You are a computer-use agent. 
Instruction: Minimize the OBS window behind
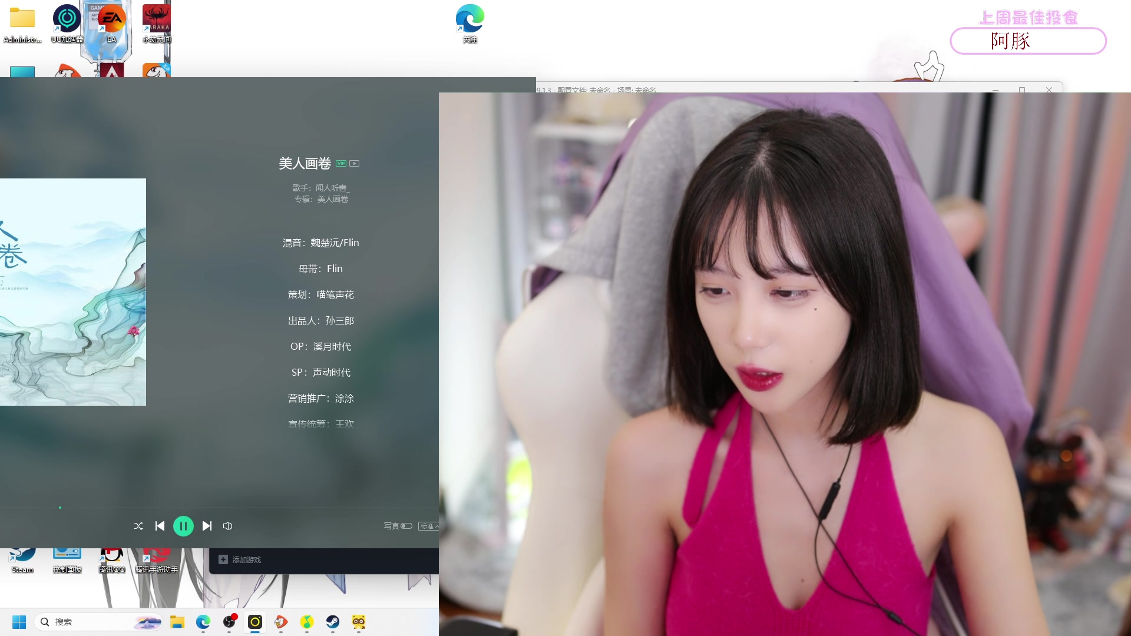click(x=996, y=90)
